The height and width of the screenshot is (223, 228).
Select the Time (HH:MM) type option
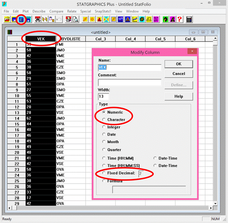118,158
